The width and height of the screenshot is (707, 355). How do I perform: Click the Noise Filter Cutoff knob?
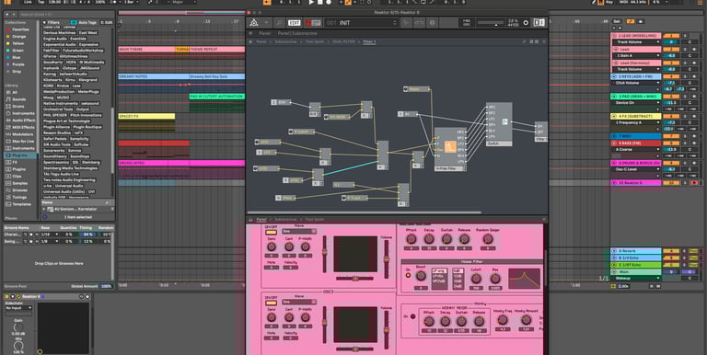(476, 279)
